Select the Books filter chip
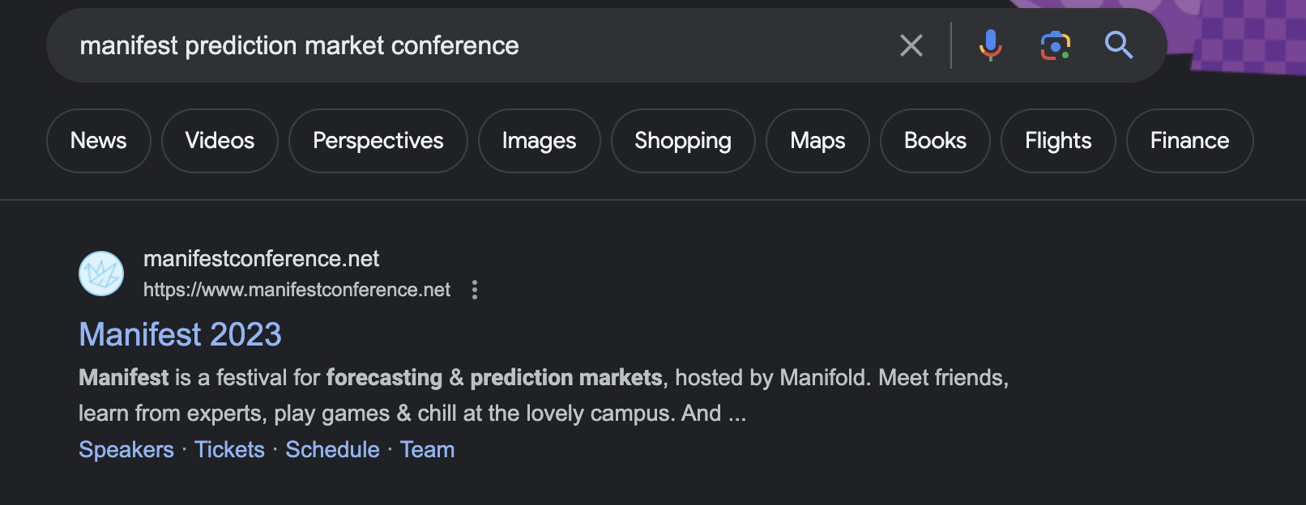 coord(935,141)
